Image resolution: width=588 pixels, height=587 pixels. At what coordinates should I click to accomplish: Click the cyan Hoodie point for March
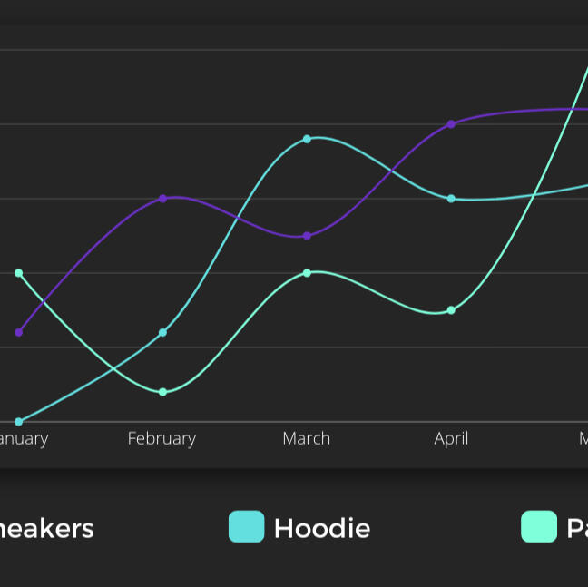(307, 139)
